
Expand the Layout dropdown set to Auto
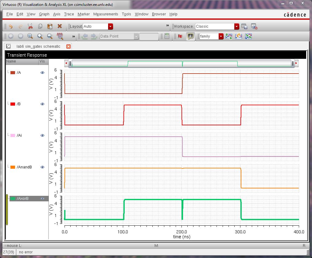point(111,26)
